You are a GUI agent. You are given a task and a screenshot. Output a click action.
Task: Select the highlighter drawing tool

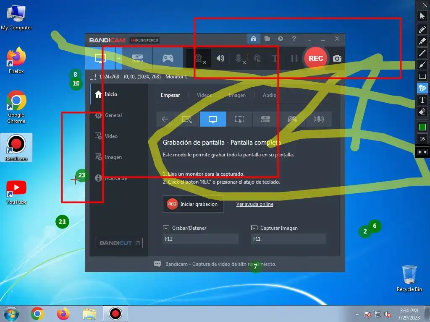coord(422,41)
